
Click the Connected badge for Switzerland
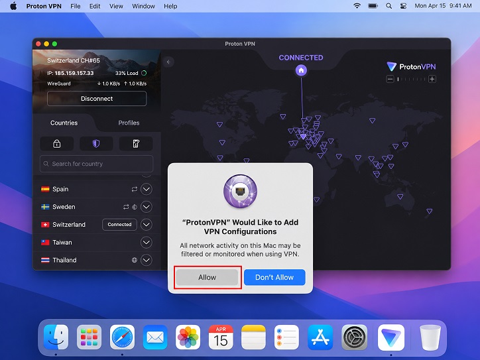tap(119, 224)
